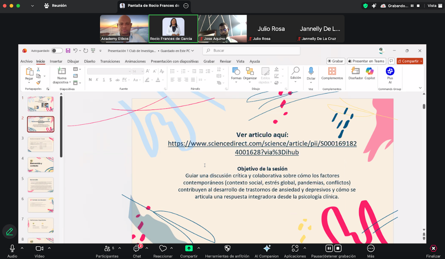
Task: Open the Vista view dropdown
Action: point(434,6)
